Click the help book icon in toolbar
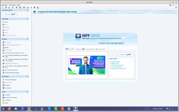179x112 pixels. pos(38,8)
